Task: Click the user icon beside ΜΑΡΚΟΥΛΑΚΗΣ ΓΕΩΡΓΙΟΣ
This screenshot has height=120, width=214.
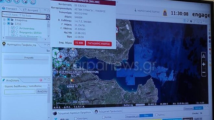Action: (x=136, y=10)
